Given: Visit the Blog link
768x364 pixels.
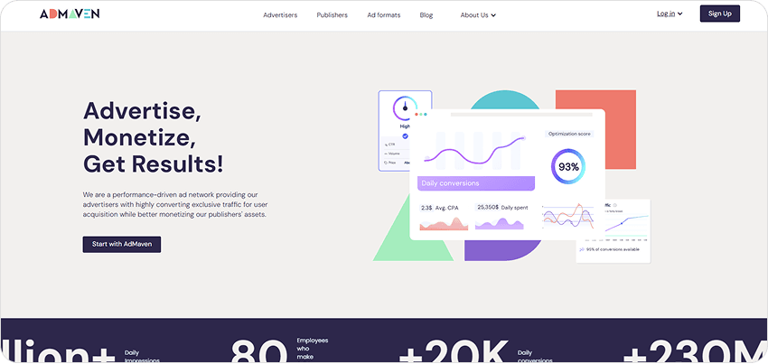Looking at the screenshot, I should pos(426,15).
